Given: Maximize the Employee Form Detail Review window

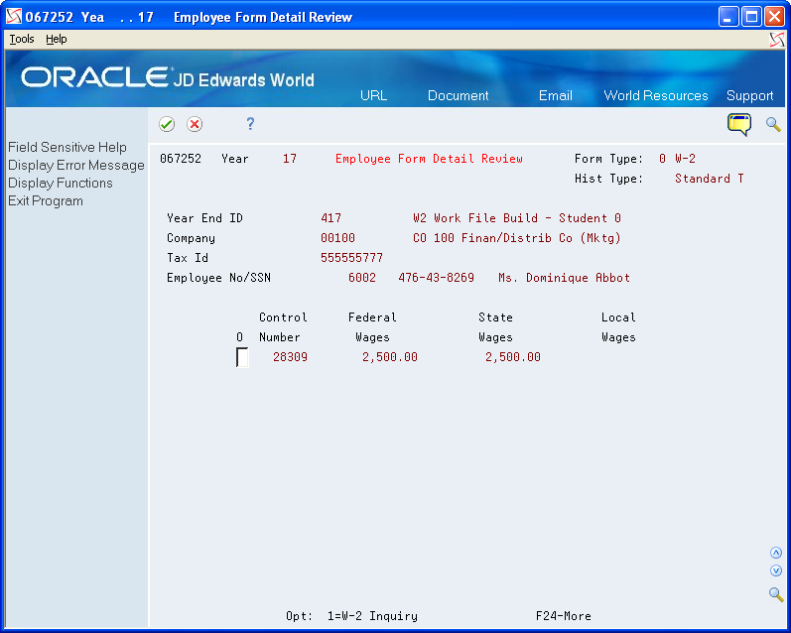Looking at the screenshot, I should pyautogui.click(x=751, y=17).
